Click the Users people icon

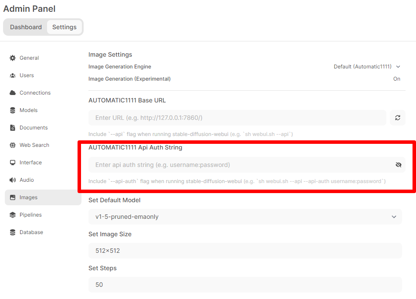point(13,75)
